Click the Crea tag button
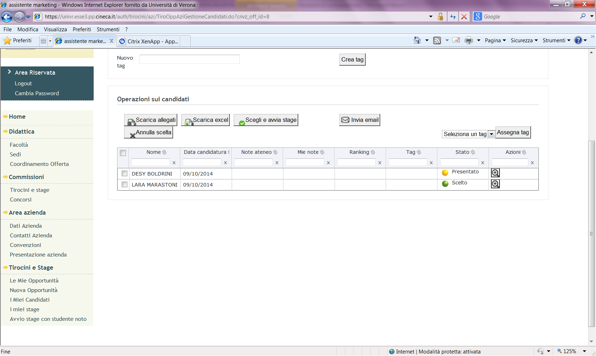This screenshot has height=356, width=596. click(x=352, y=60)
